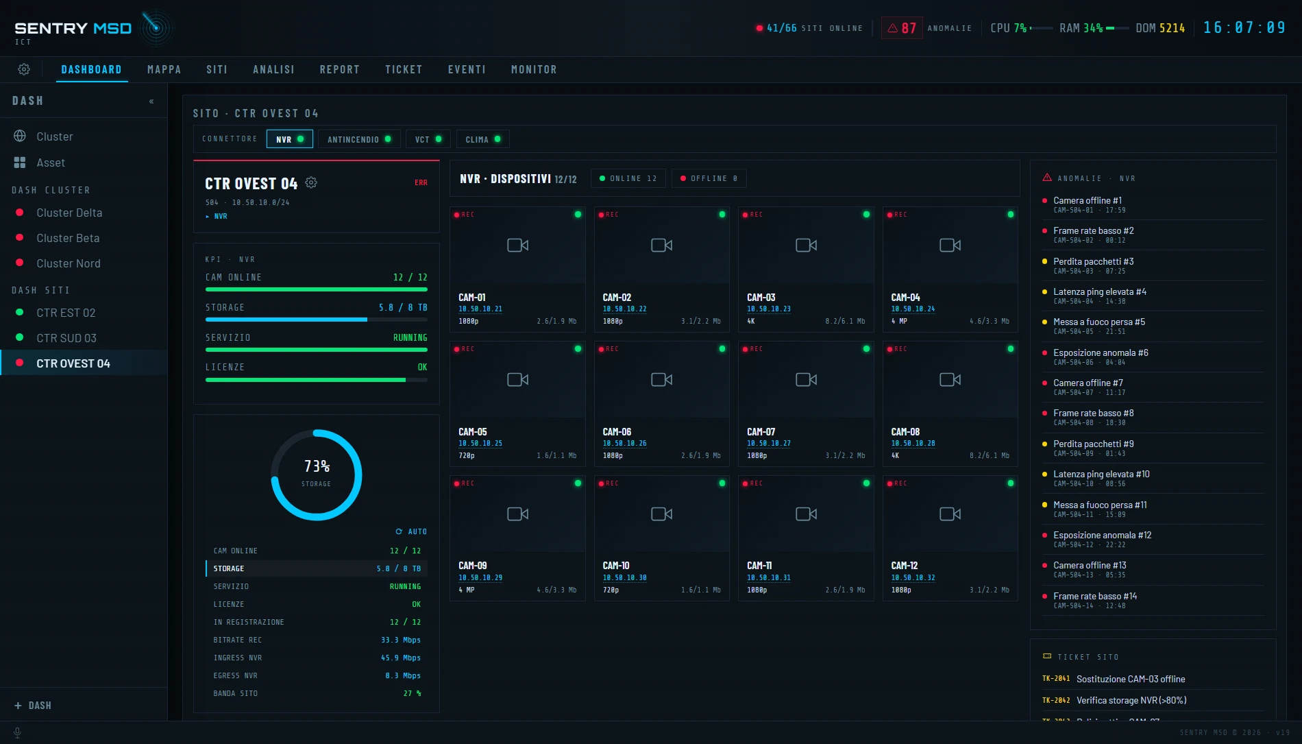Open anomaly Frame rate basso #2
This screenshot has width=1302, height=744.
(x=1153, y=235)
